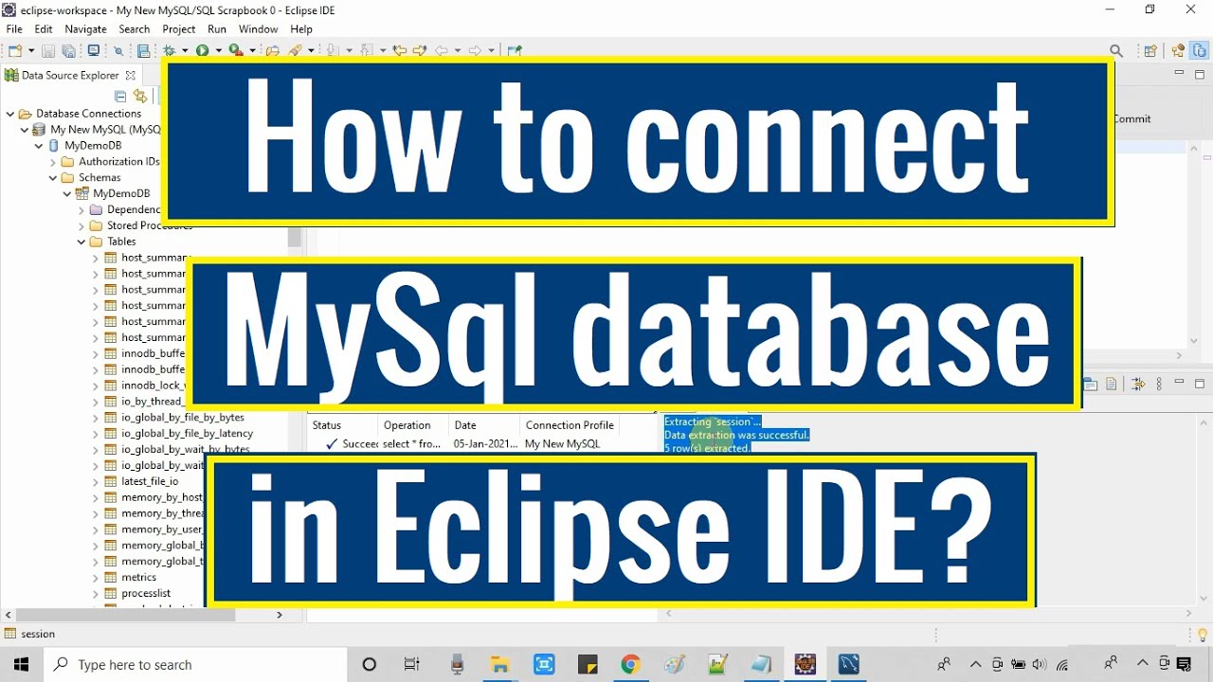Expand the metrics table node

point(96,578)
